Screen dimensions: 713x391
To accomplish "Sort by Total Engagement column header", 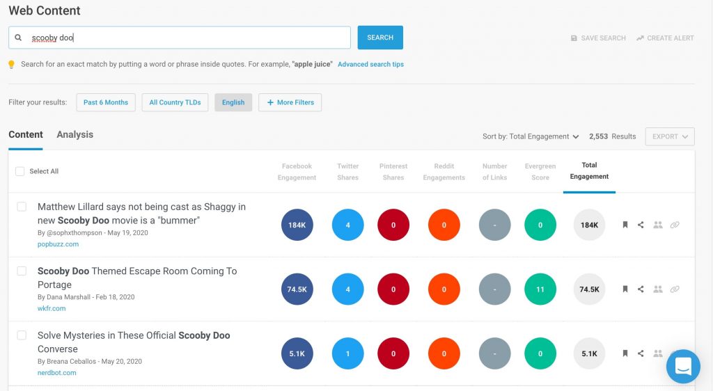I will point(589,170).
